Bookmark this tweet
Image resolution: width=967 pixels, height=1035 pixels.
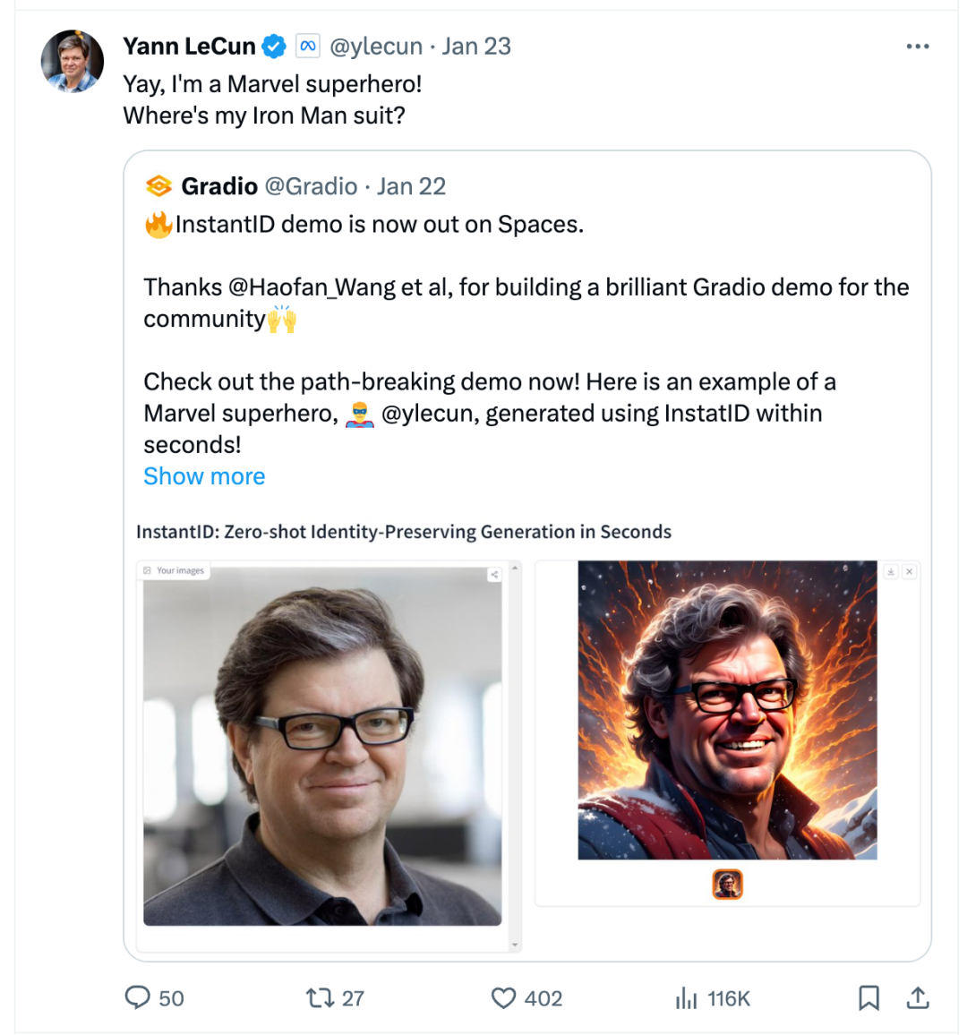[869, 997]
